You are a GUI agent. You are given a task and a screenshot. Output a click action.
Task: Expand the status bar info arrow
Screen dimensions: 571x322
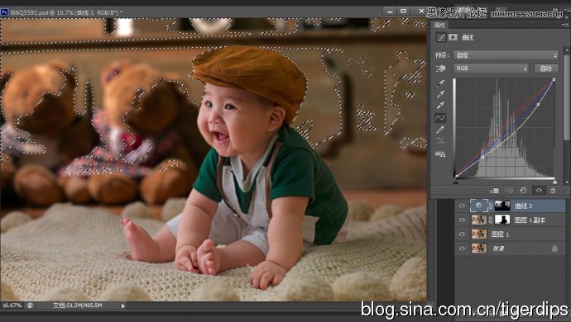pyautogui.click(x=123, y=306)
